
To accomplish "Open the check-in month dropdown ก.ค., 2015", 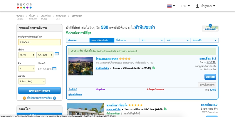I will 45,55.
